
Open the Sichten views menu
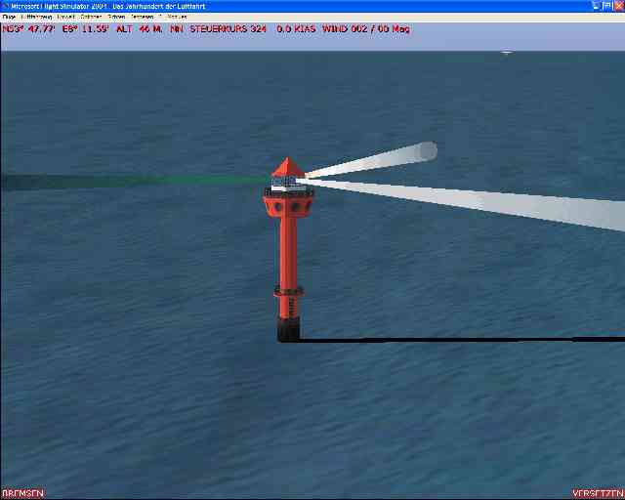tap(116, 18)
